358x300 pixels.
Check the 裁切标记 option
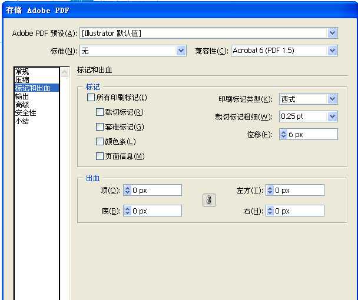click(x=100, y=112)
